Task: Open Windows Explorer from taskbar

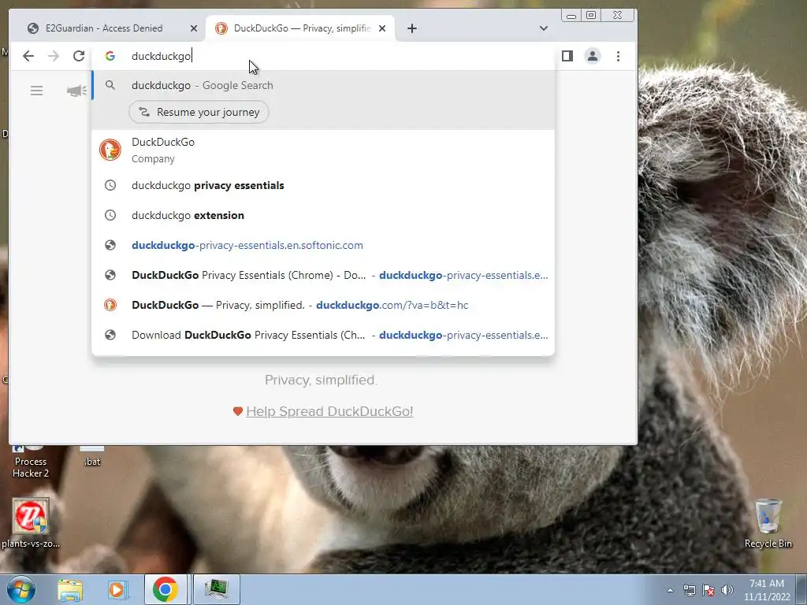Action: click(x=70, y=589)
